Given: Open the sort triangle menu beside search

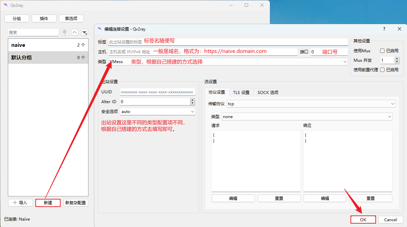Looking at the screenshot, I should tap(84, 32).
